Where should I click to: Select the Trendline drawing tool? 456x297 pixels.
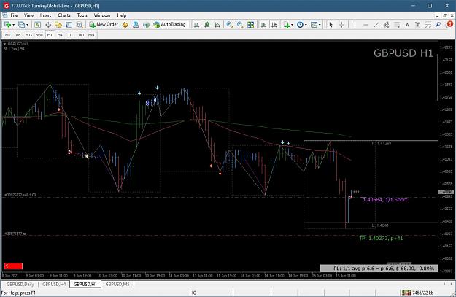tap(376, 25)
